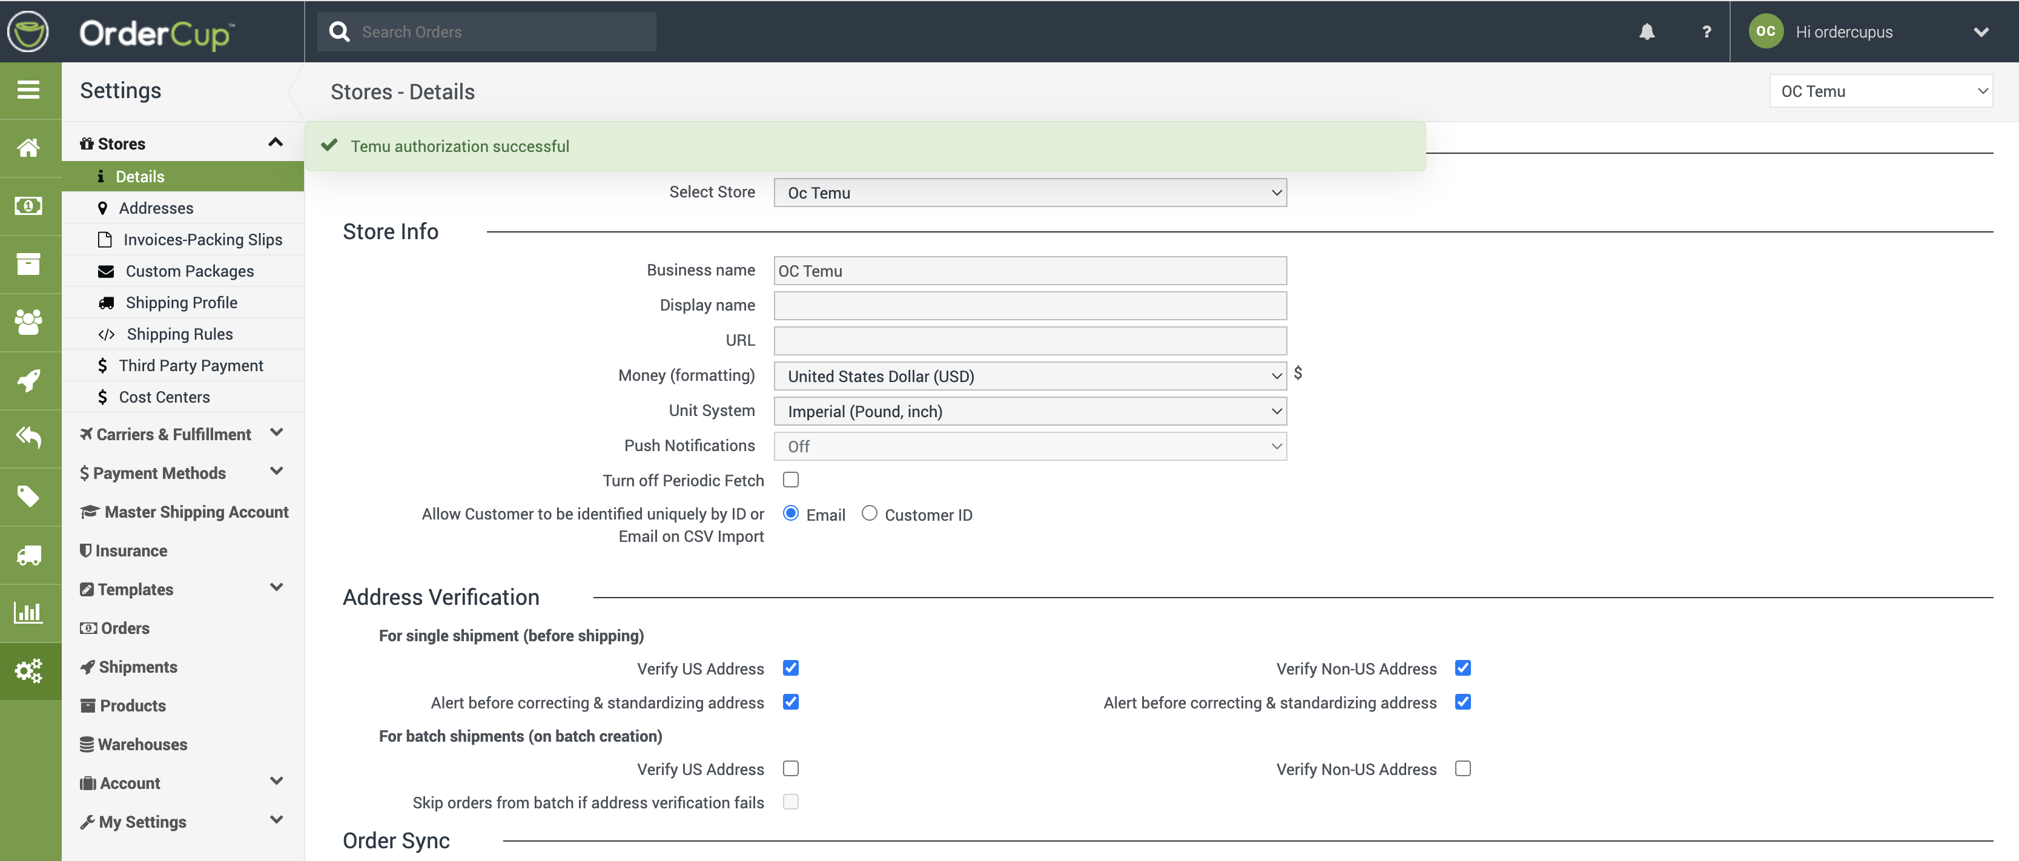Click the returns reply-arrows sidebar icon

(29, 437)
